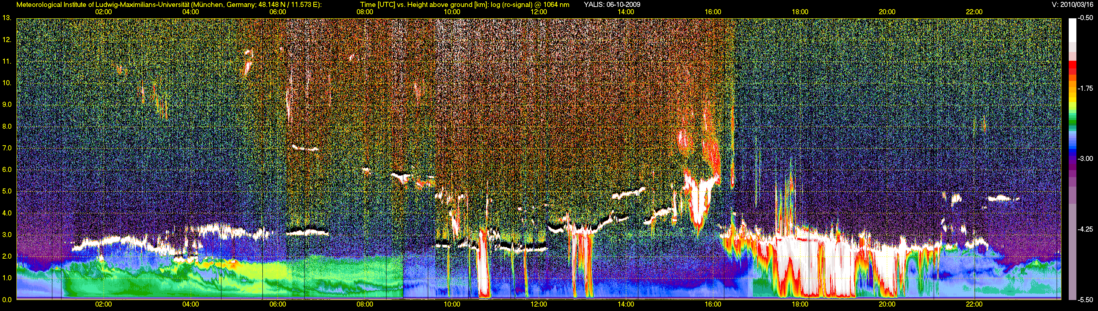Click the '1.0' height axis label
Viewport: 1098px width, 311px height.
pyautogui.click(x=7, y=278)
